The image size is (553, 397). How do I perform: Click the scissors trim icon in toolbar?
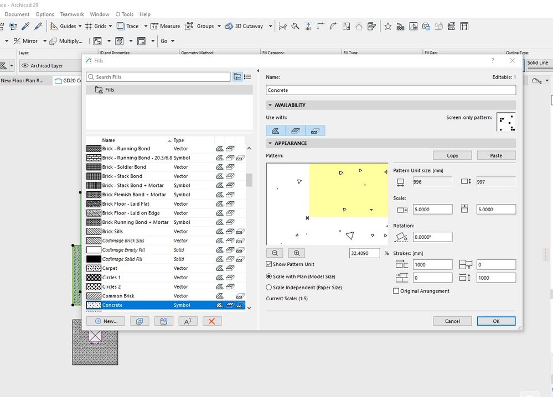(x=282, y=27)
